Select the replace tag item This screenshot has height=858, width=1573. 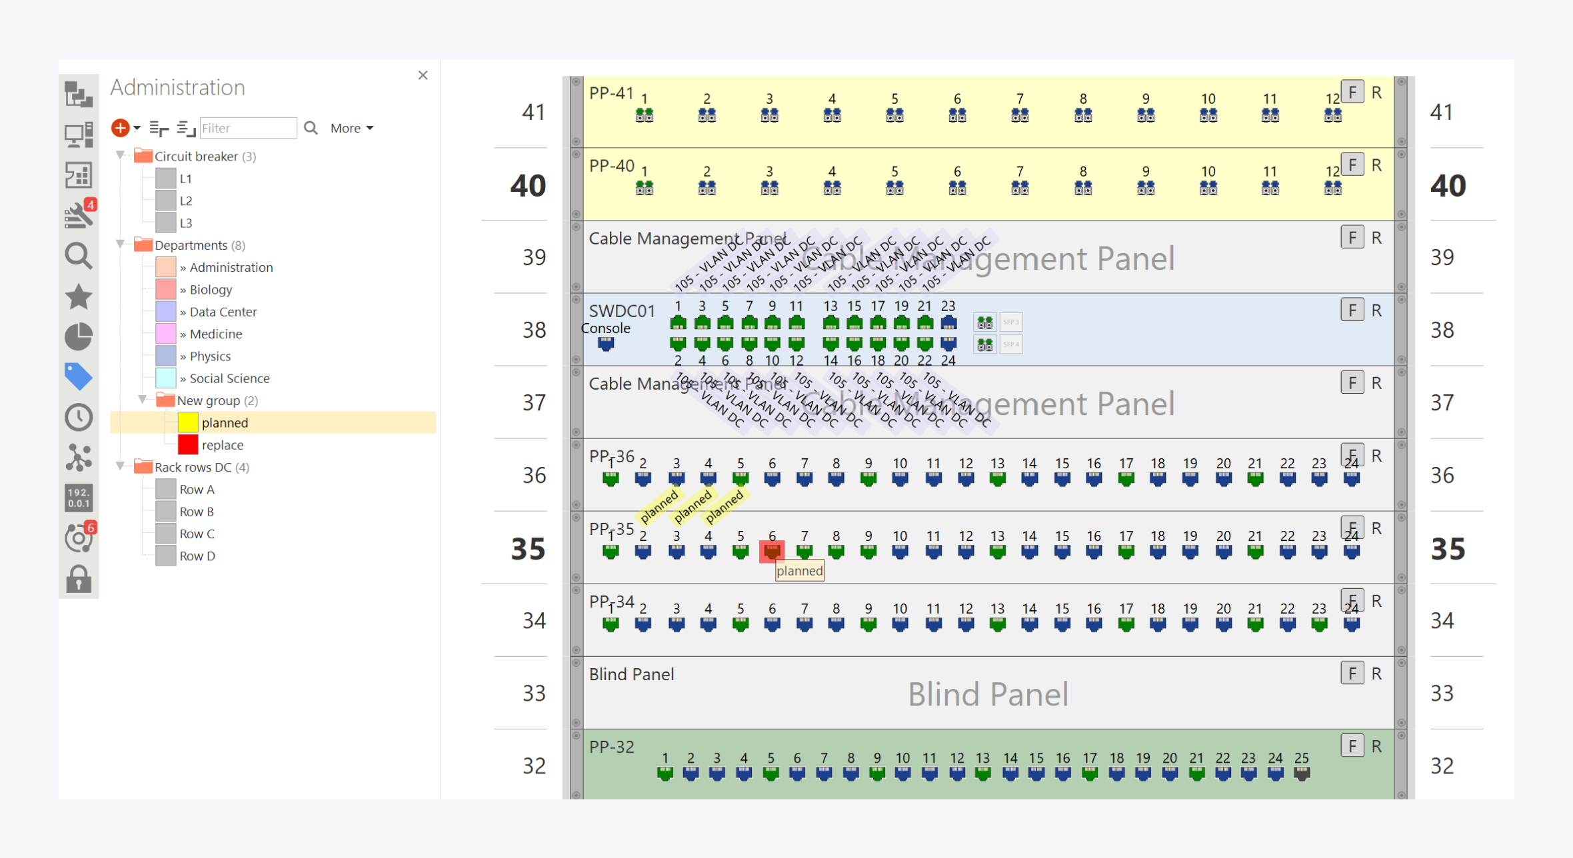pyautogui.click(x=223, y=445)
